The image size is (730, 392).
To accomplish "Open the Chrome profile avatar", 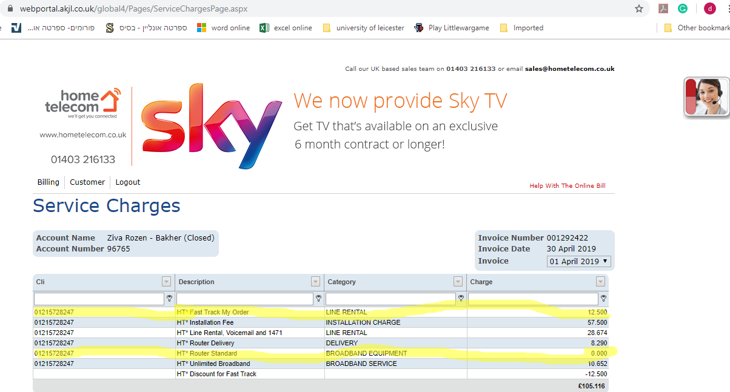I will click(709, 8).
